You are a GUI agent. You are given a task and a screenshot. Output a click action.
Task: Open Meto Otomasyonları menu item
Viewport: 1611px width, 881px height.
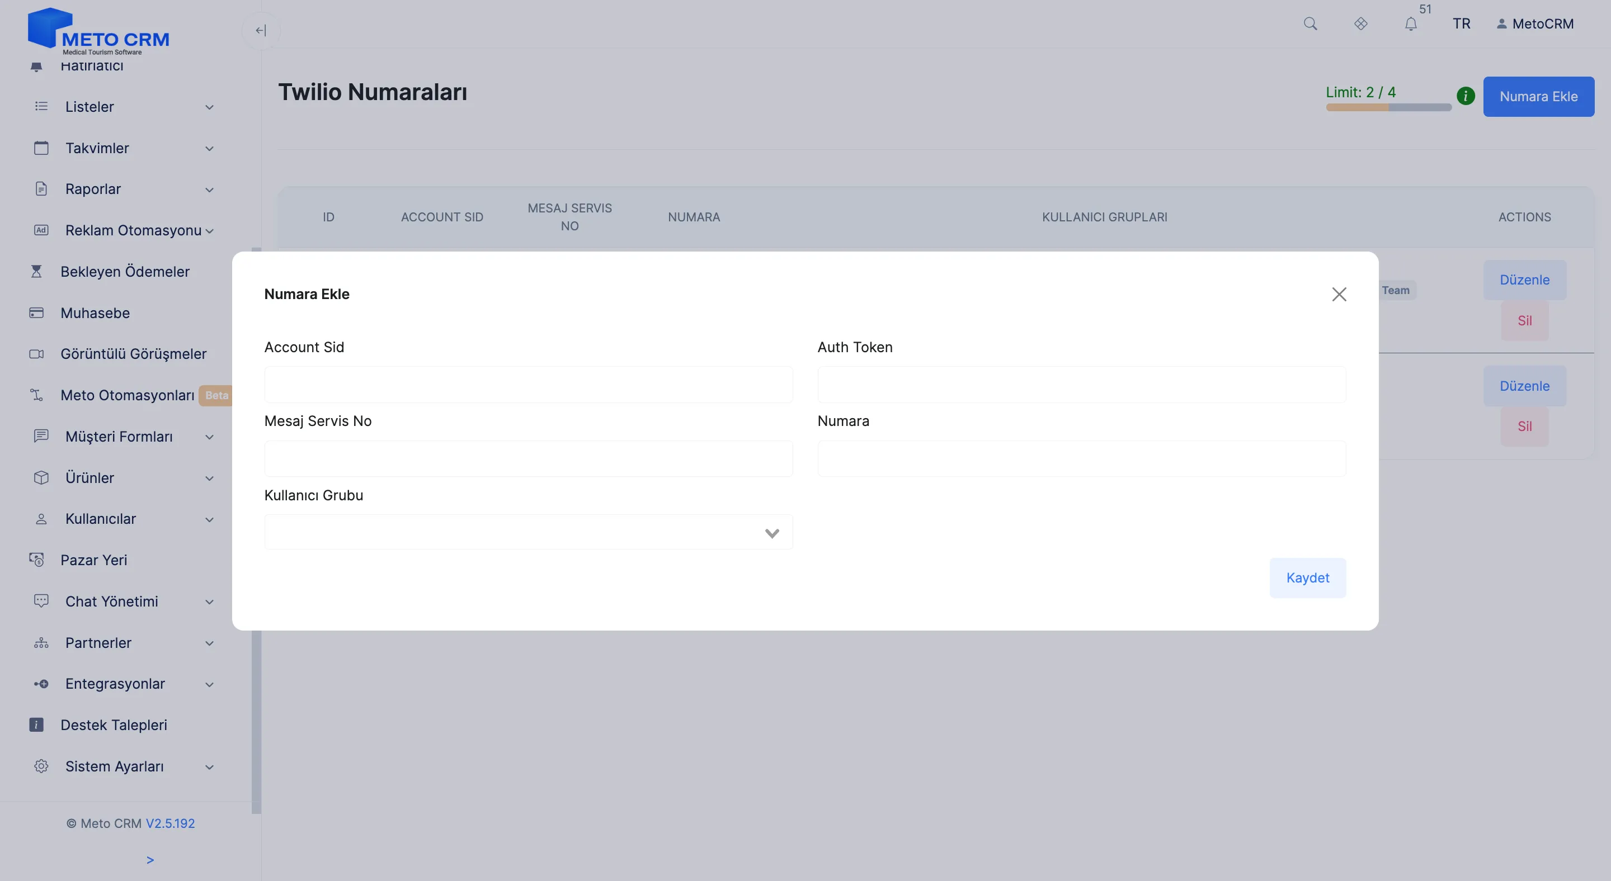(128, 395)
